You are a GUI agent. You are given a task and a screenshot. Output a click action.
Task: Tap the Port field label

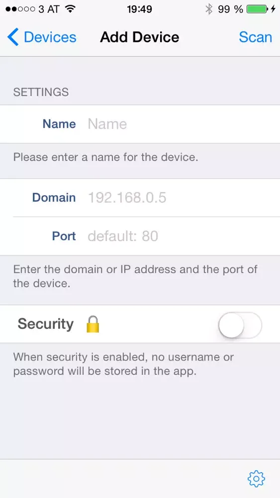coord(64,236)
